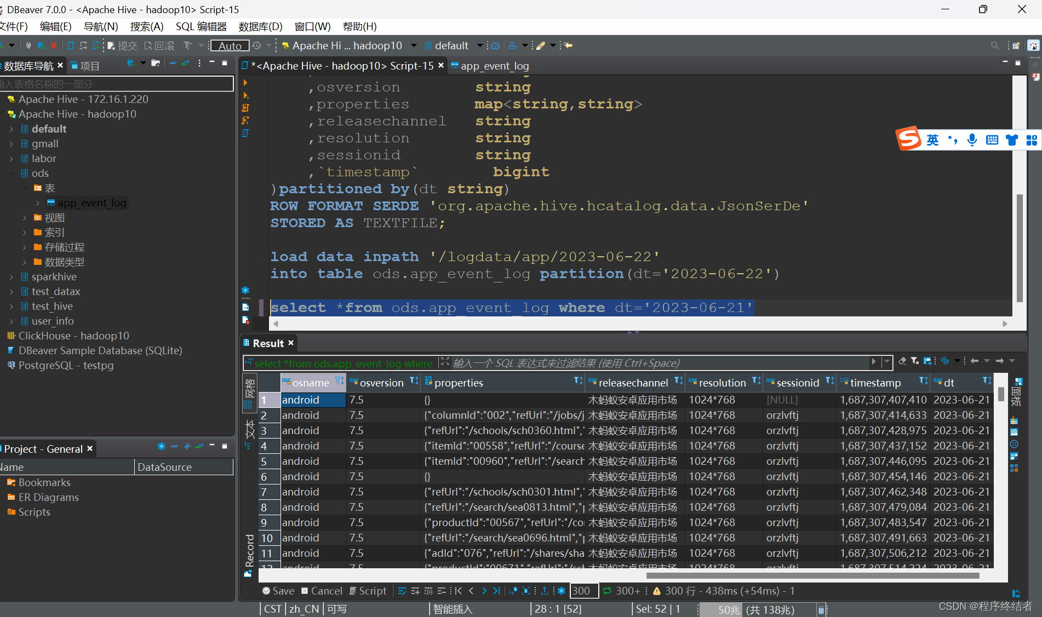The height and width of the screenshot is (617, 1042).
Task: Click the explain execution plan gutter icon
Action: [245, 133]
